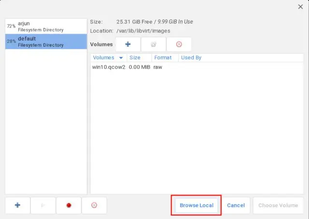Select the win10.qcow2 volume

pyautogui.click(x=109, y=67)
